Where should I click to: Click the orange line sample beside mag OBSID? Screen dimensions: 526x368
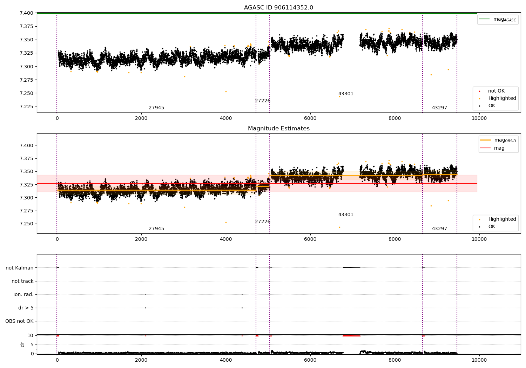point(485,140)
